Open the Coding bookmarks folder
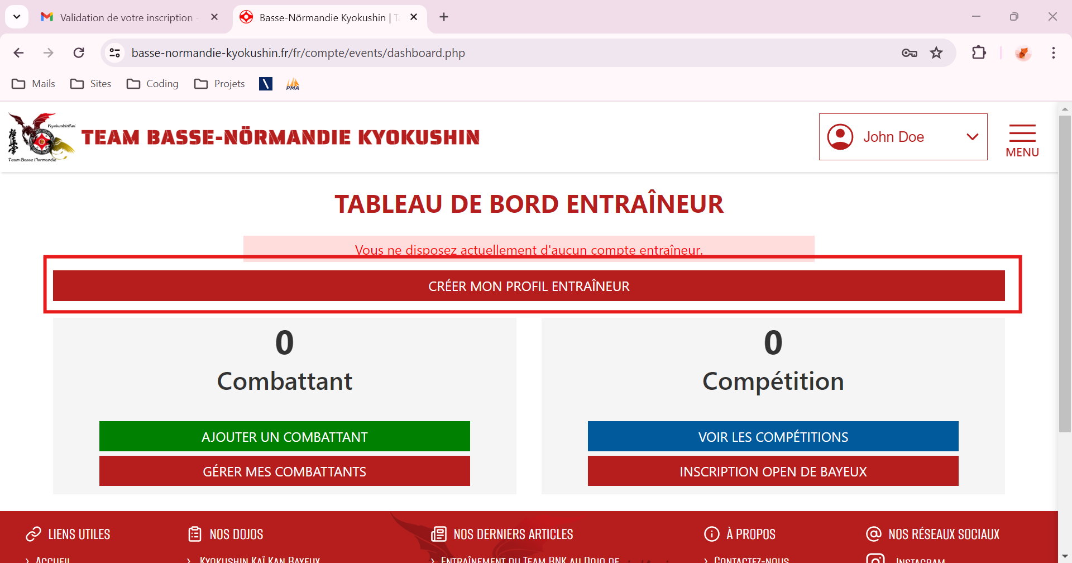1072x563 pixels. [152, 84]
